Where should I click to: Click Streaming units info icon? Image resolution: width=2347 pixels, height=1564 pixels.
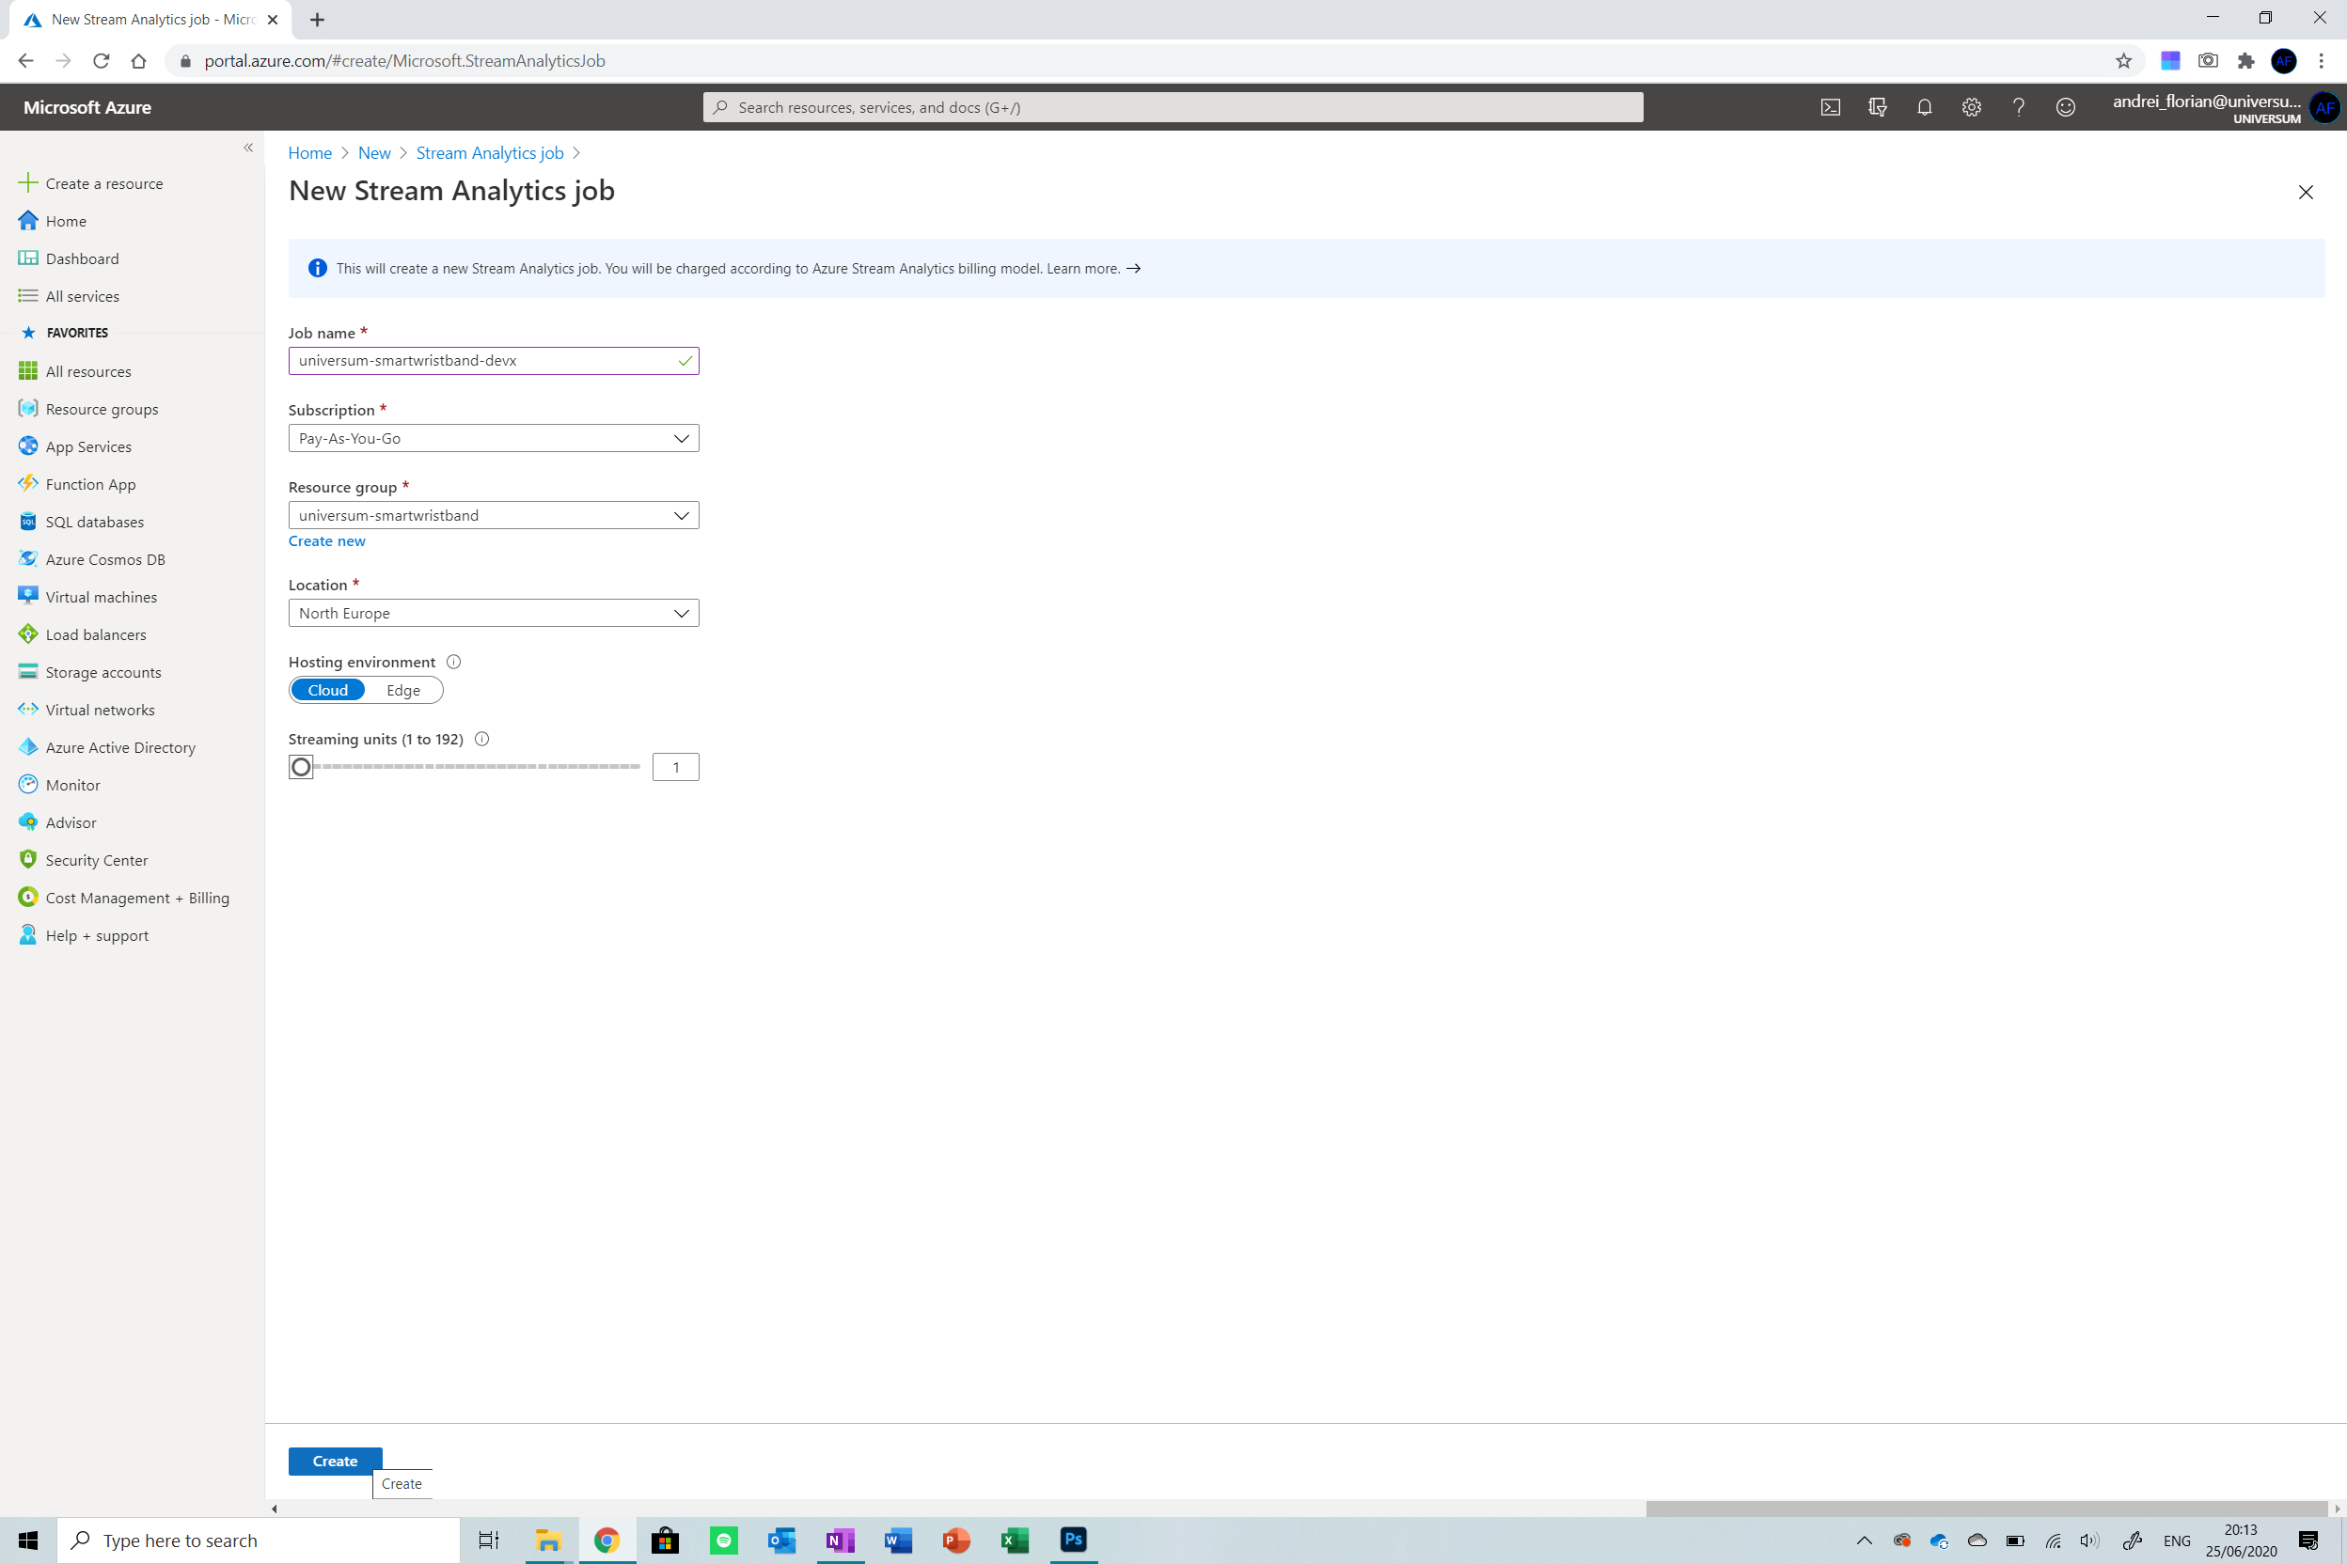pos(482,739)
